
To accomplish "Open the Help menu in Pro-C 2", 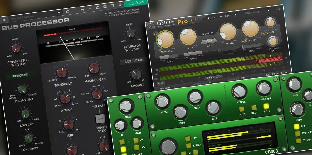I will pyautogui.click(x=278, y=9).
